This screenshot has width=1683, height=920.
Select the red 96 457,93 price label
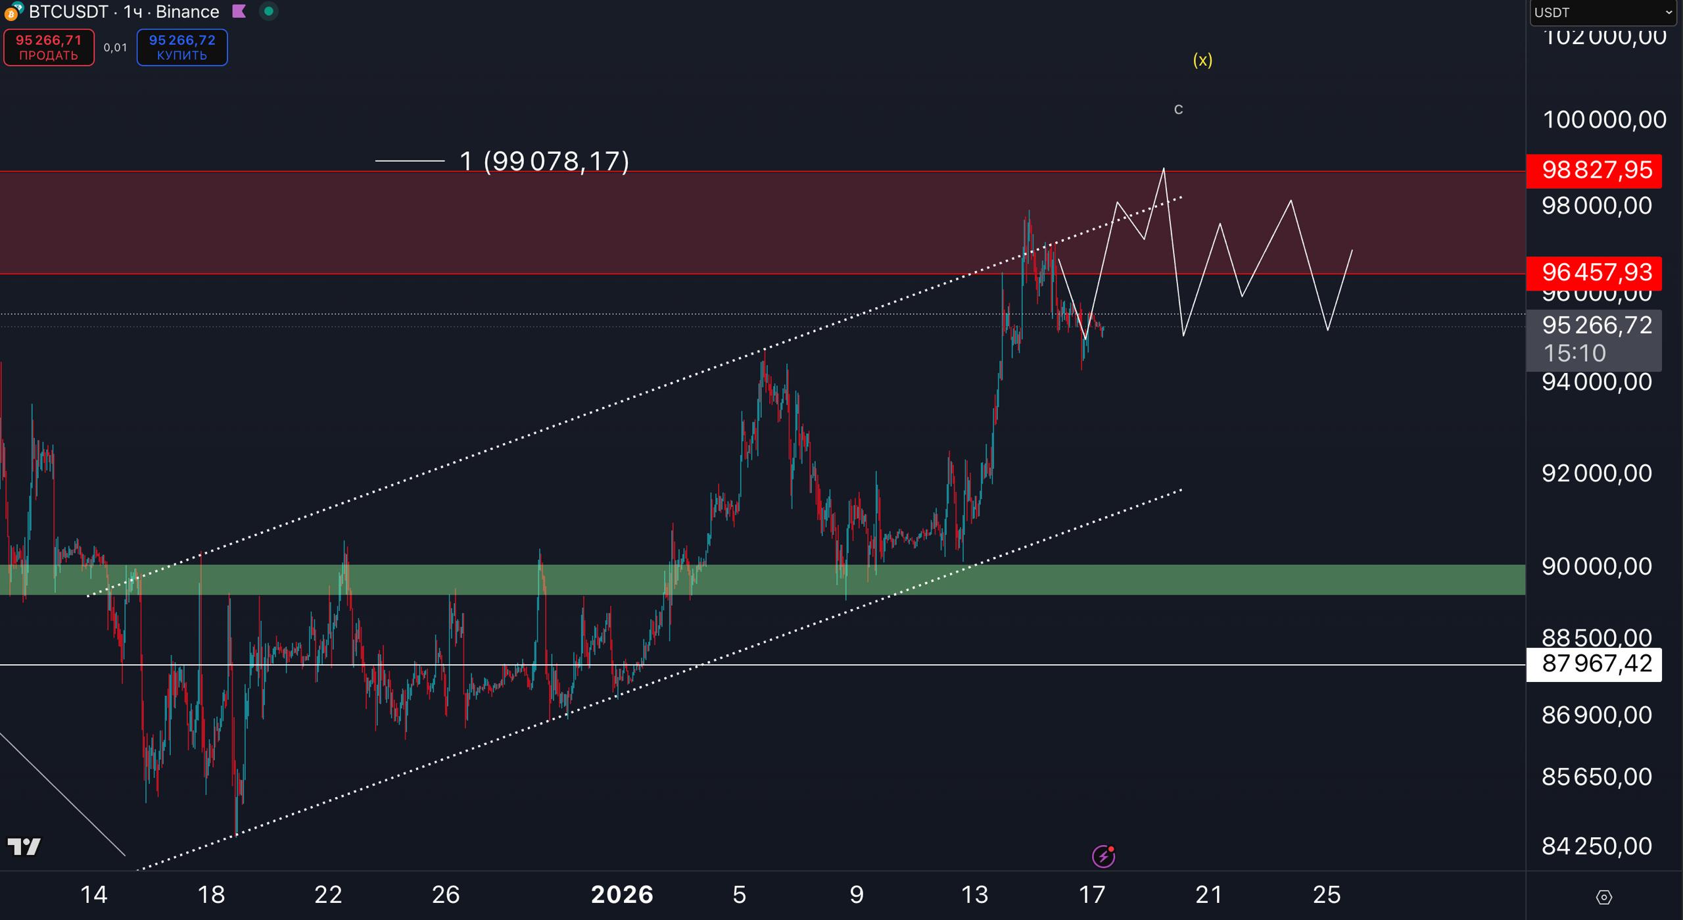(x=1594, y=272)
